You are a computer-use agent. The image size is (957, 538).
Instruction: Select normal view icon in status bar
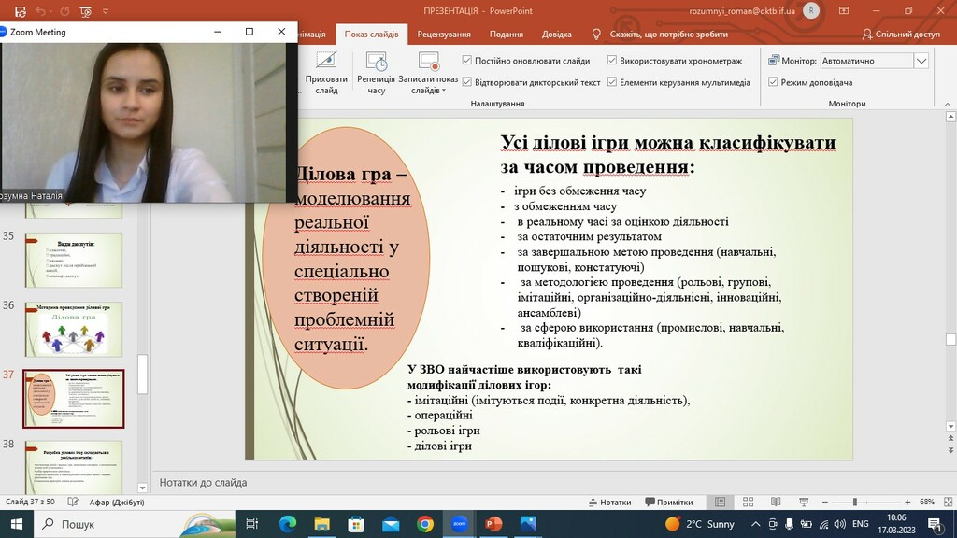pos(721,502)
